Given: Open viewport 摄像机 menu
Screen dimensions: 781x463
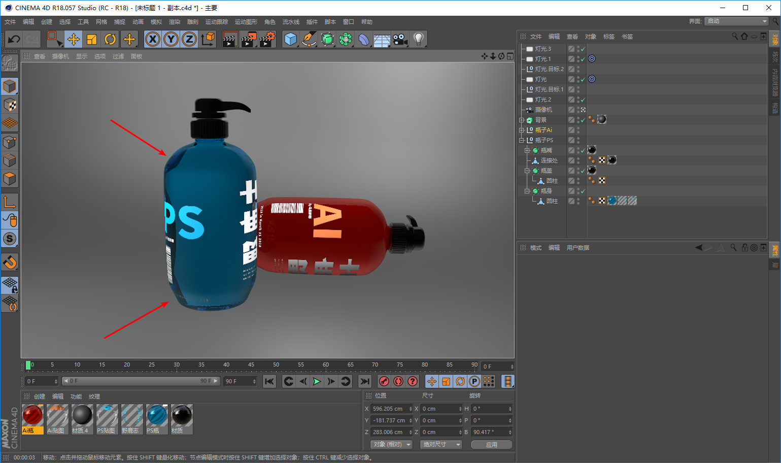Looking at the screenshot, I should [x=60, y=56].
